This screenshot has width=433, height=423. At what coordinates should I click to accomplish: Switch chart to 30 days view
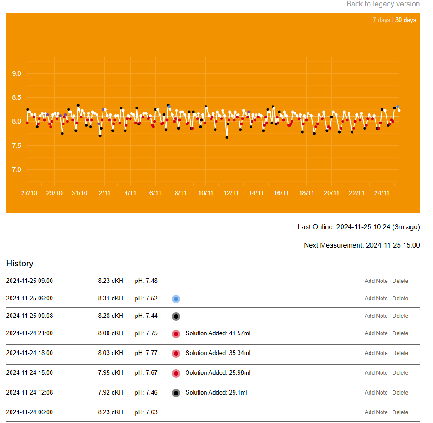coord(406,20)
